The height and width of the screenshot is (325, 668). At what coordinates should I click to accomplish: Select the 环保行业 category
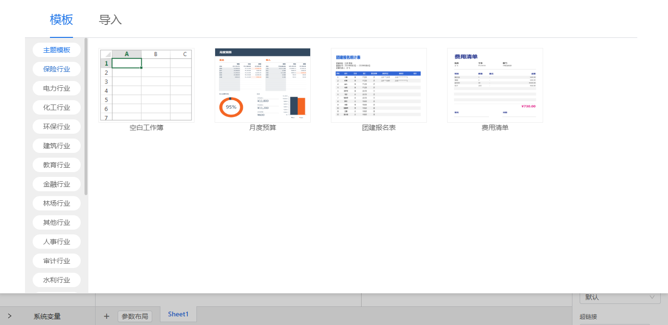pos(57,127)
